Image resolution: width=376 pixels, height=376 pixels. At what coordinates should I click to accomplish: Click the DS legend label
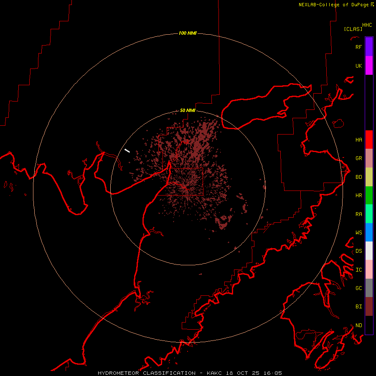coord(358,251)
